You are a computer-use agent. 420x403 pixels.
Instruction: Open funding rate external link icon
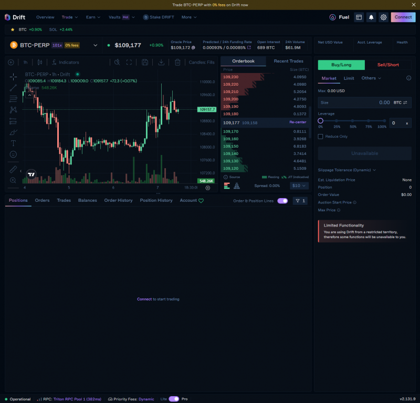click(249, 47)
